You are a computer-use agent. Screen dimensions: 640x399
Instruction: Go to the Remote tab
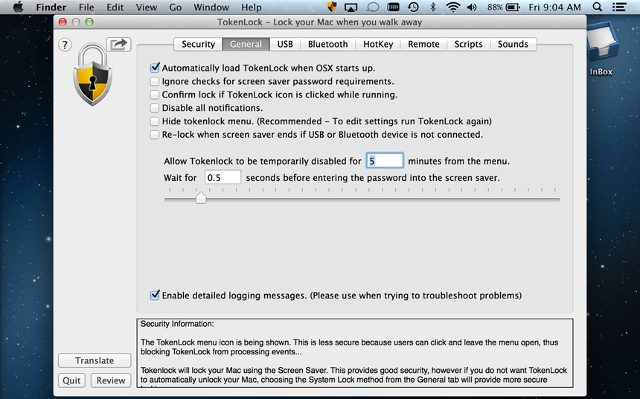[x=423, y=44]
